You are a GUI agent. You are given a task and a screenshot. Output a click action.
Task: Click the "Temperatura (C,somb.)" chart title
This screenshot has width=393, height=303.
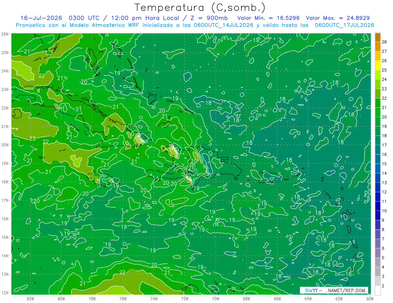pos(200,8)
